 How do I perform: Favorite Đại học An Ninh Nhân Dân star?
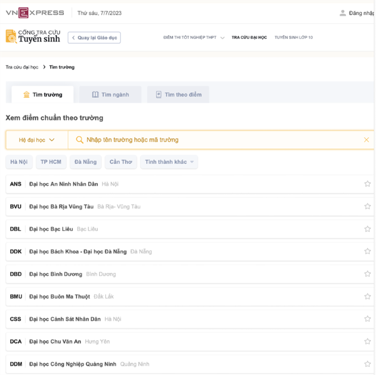coord(367,184)
